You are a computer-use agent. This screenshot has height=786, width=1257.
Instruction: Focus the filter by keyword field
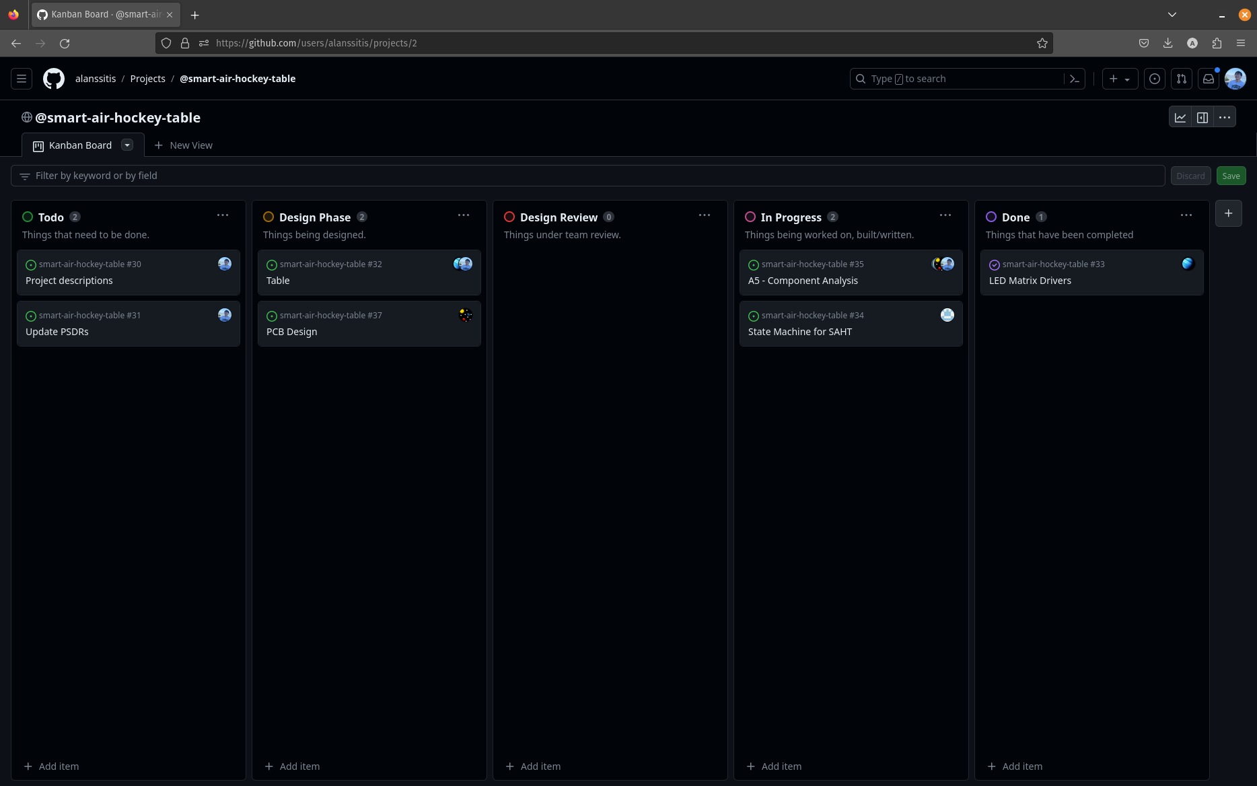588,176
